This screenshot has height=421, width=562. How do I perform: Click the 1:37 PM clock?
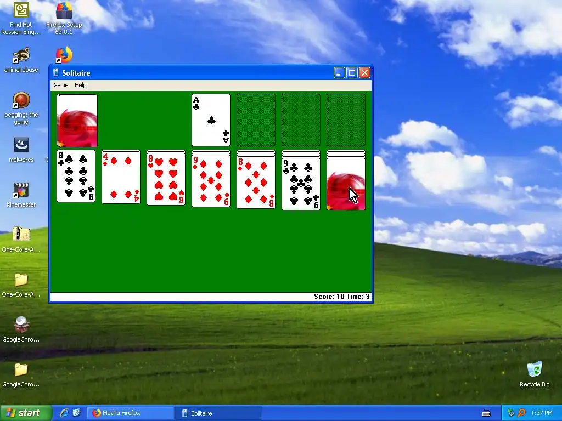[542, 413]
